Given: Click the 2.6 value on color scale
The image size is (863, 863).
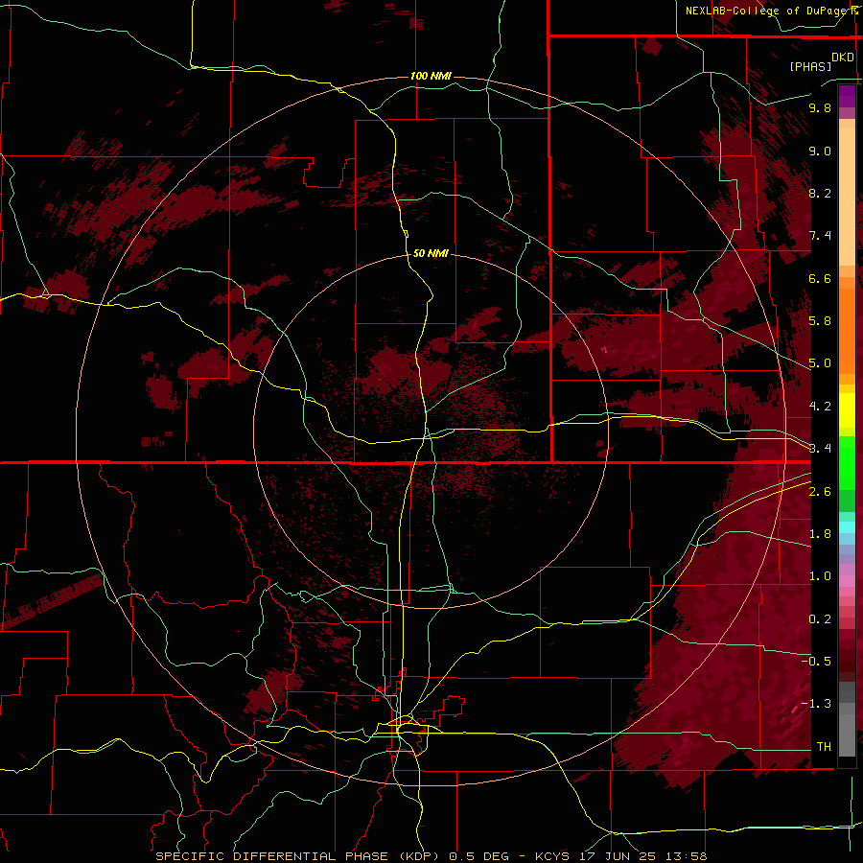Looking at the screenshot, I should click(820, 492).
